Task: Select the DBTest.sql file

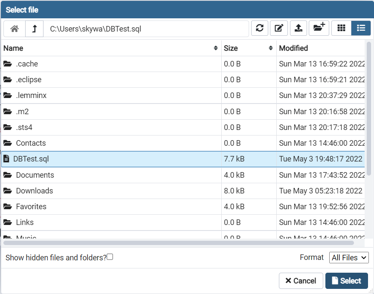Action: (x=183, y=159)
